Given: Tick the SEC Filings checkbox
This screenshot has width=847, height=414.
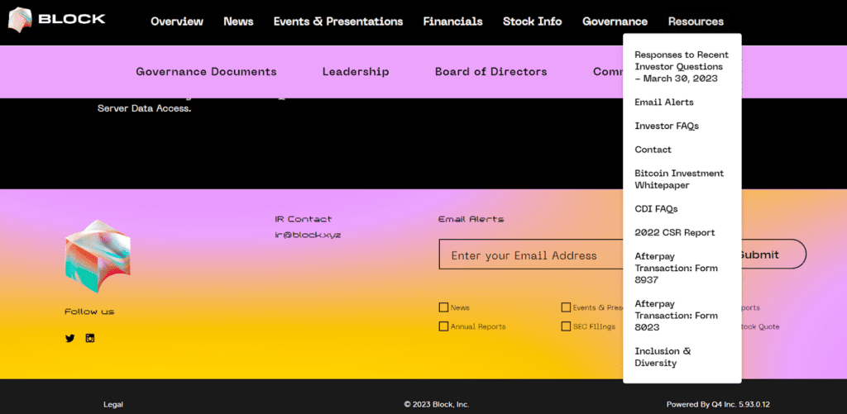Looking at the screenshot, I should pyautogui.click(x=566, y=326).
